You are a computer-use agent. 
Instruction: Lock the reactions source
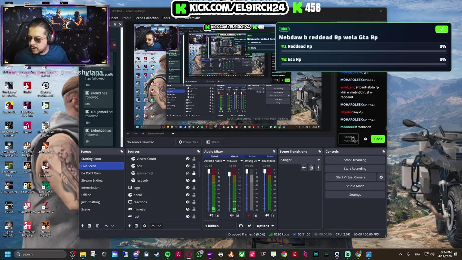194,202
